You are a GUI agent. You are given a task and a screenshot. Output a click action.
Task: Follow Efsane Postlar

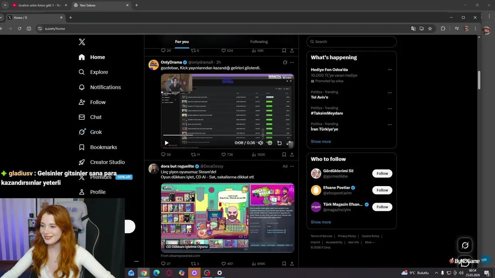(x=382, y=190)
